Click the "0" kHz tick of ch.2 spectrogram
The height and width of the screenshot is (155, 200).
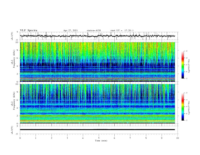coord(18,124)
